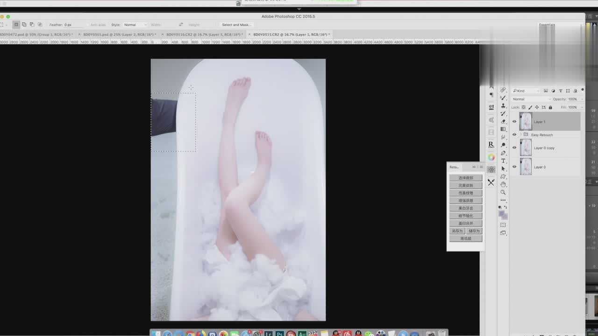Select the Zoom magnifier tool
Image resolution: width=598 pixels, height=336 pixels.
tap(503, 192)
